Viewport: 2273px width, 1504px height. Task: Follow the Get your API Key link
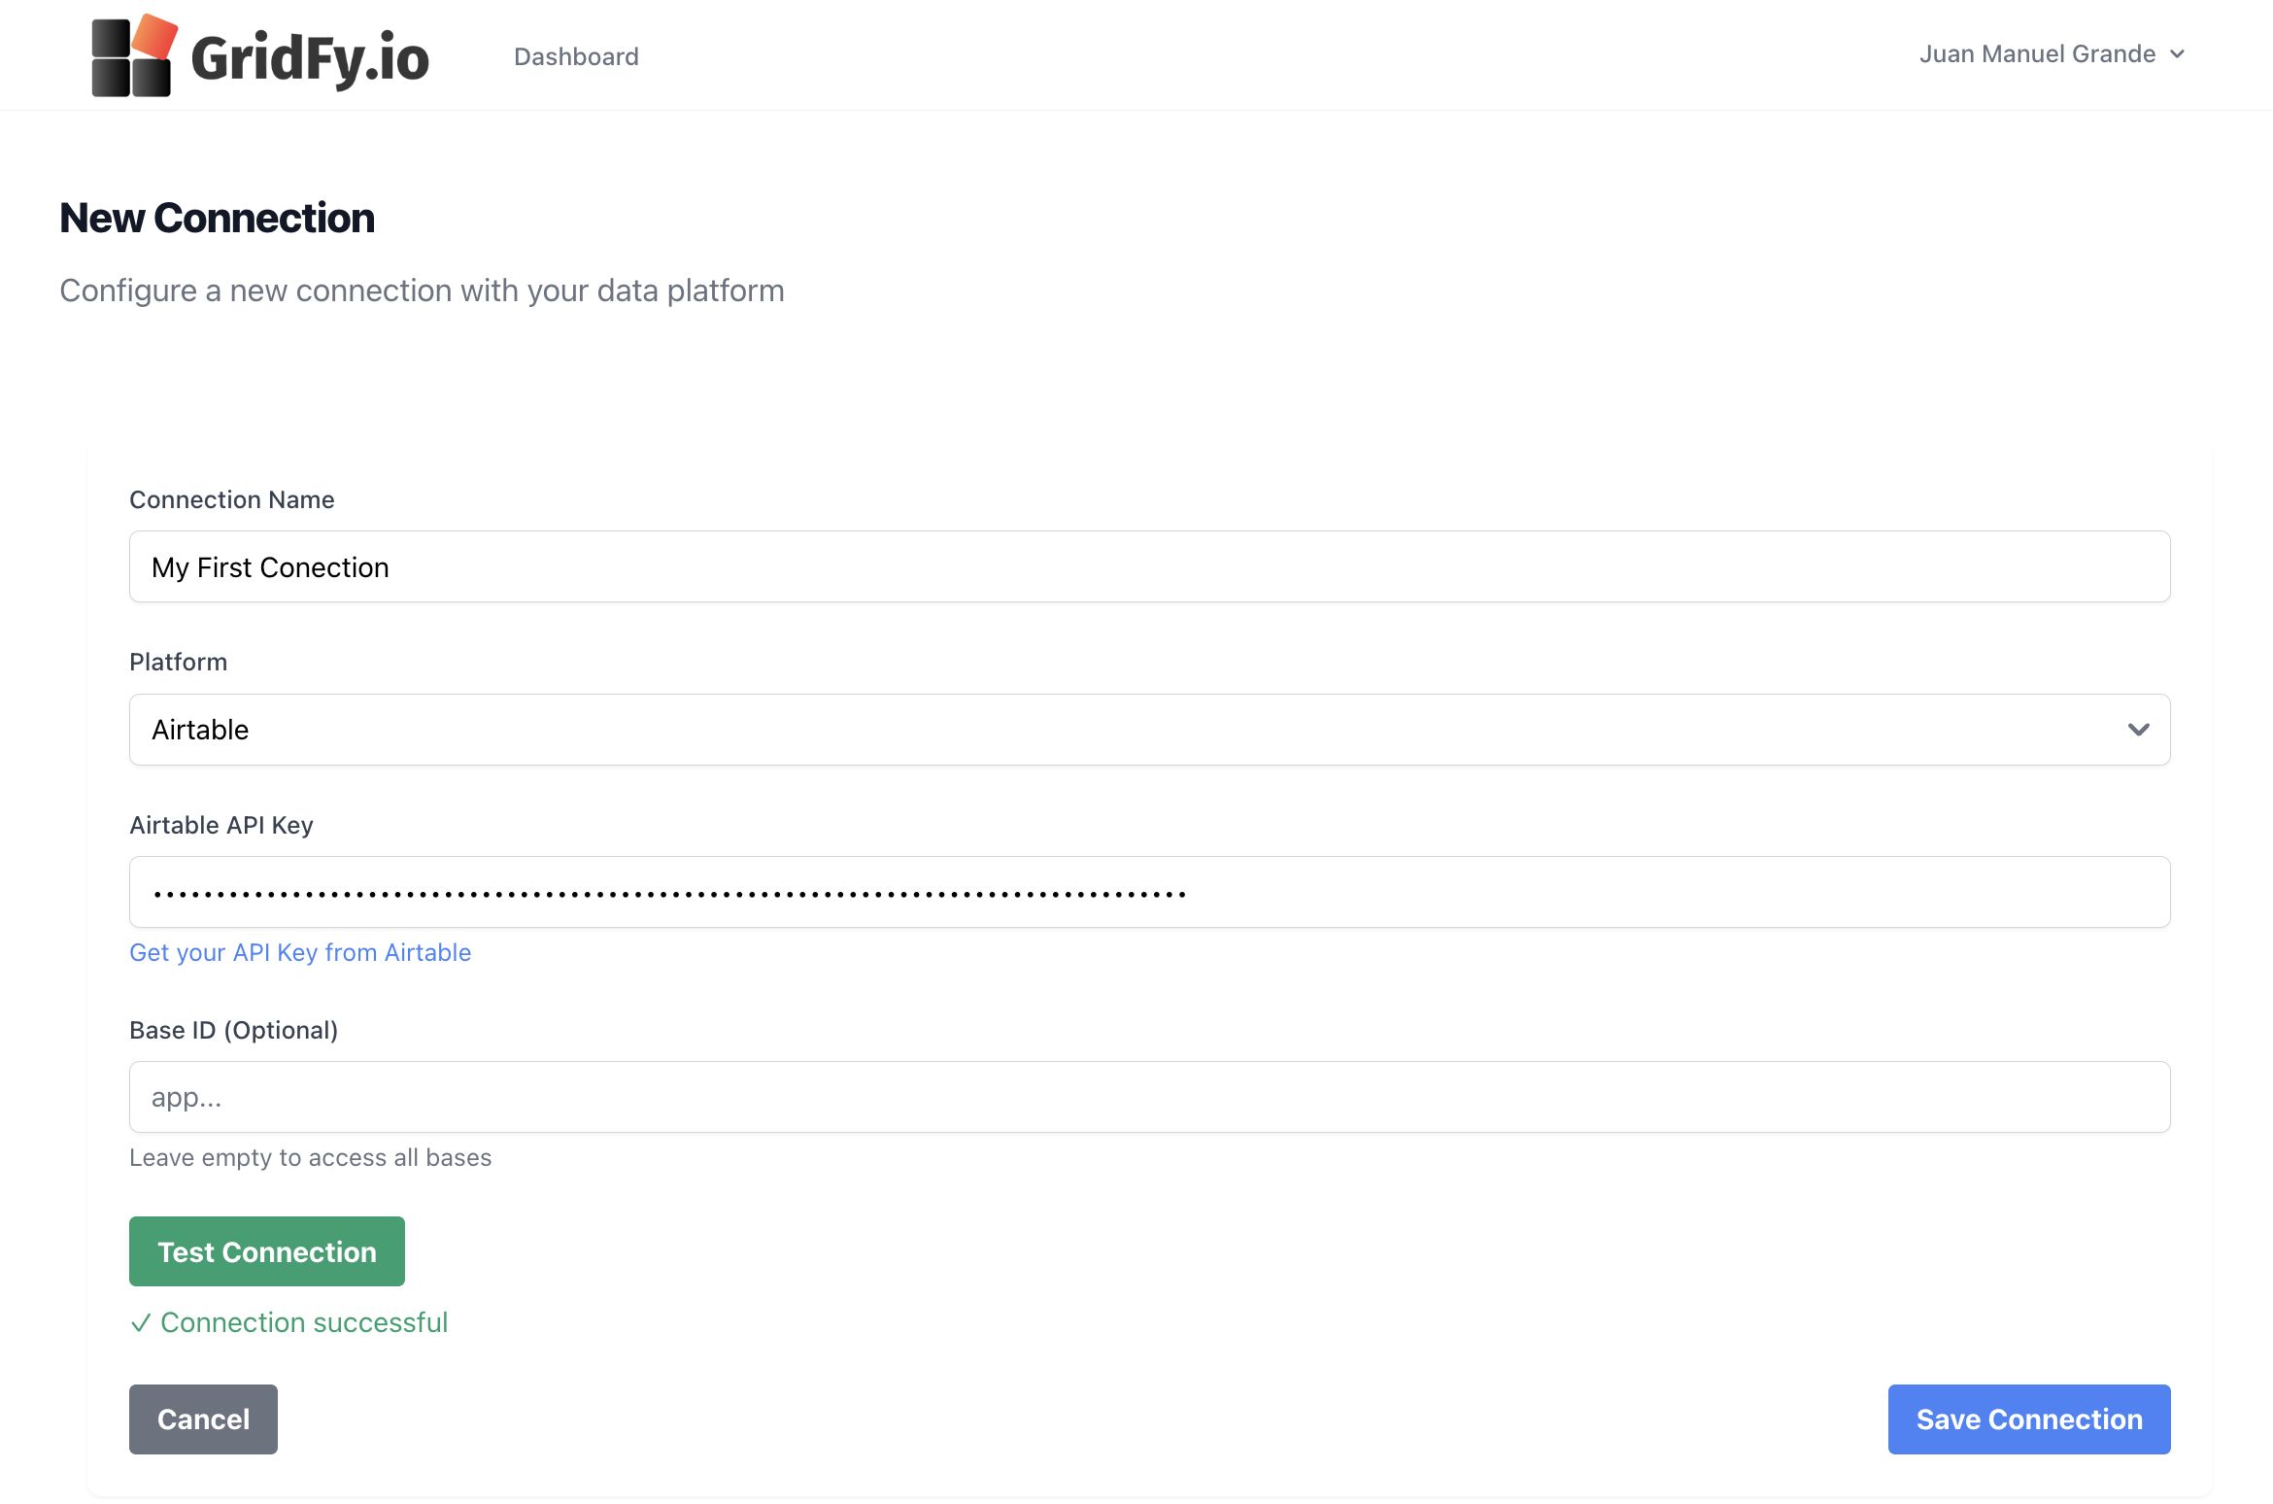[x=300, y=952]
